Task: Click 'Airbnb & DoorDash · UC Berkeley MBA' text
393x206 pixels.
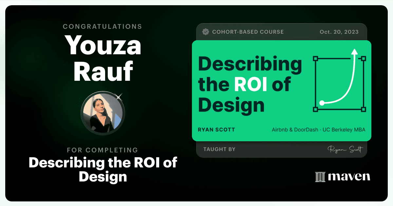Action: coord(319,129)
